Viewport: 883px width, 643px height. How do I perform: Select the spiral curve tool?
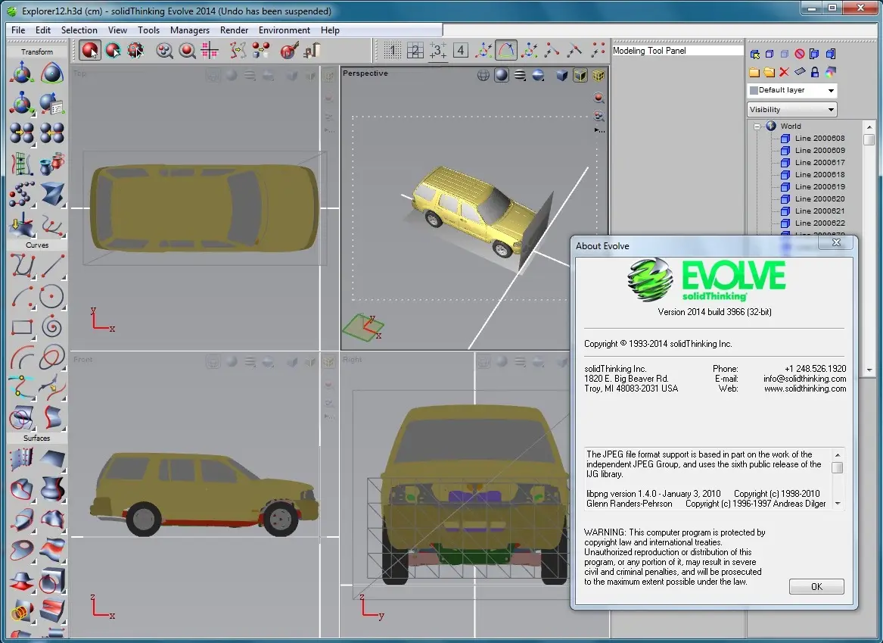coord(51,327)
